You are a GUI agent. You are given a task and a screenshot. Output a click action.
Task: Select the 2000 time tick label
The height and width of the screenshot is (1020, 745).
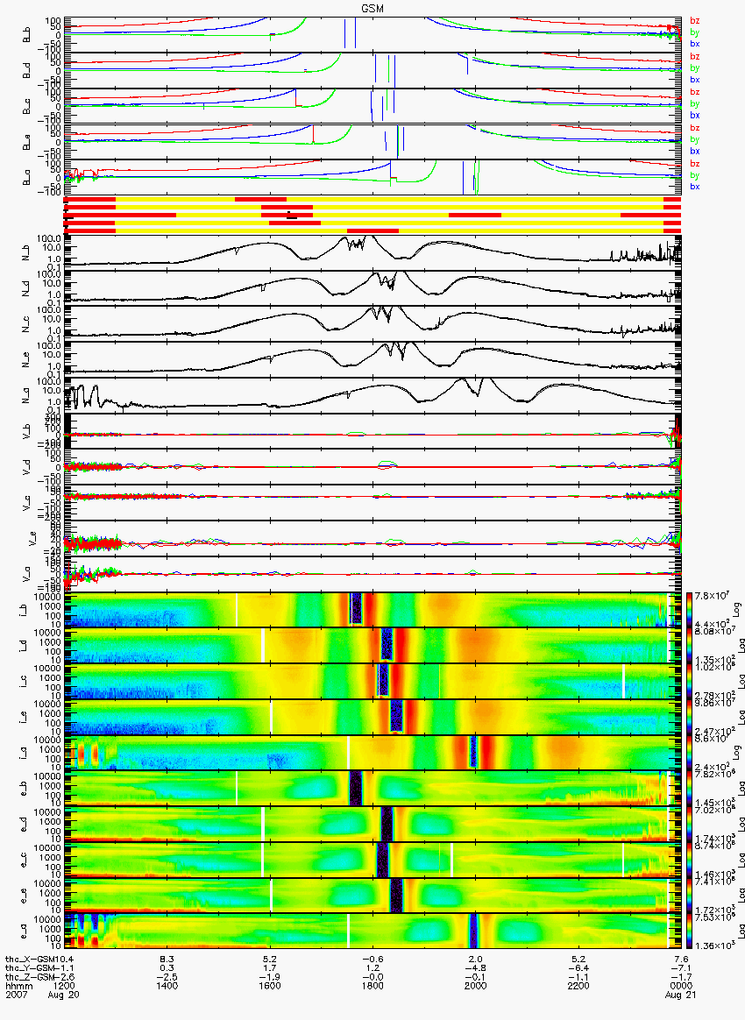pos(476,986)
